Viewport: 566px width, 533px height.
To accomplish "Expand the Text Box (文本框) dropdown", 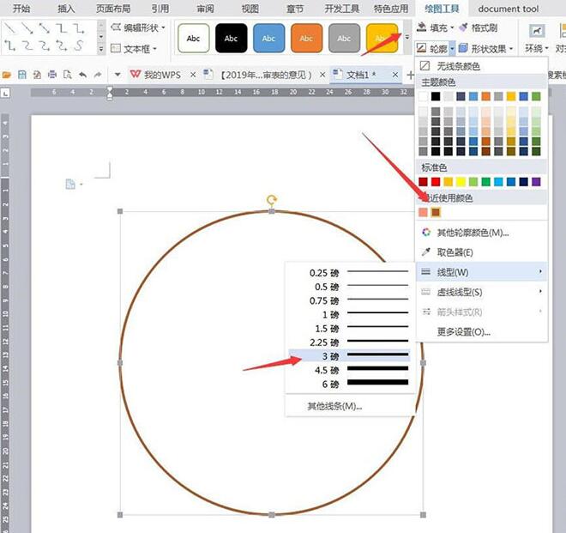I will (155, 48).
